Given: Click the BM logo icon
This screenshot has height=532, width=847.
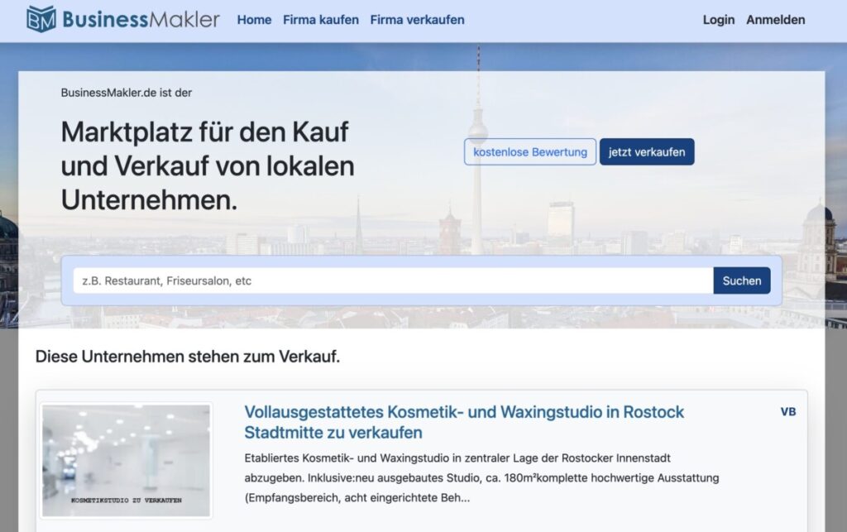Looking at the screenshot, I should [41, 18].
